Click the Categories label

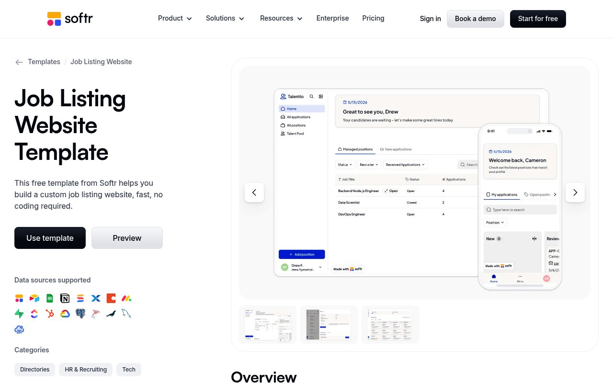click(x=32, y=350)
